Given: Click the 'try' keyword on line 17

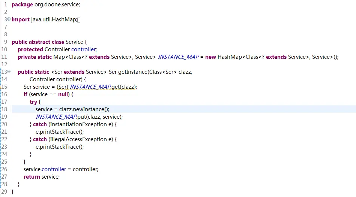Looking at the screenshot, I should click(33, 102).
